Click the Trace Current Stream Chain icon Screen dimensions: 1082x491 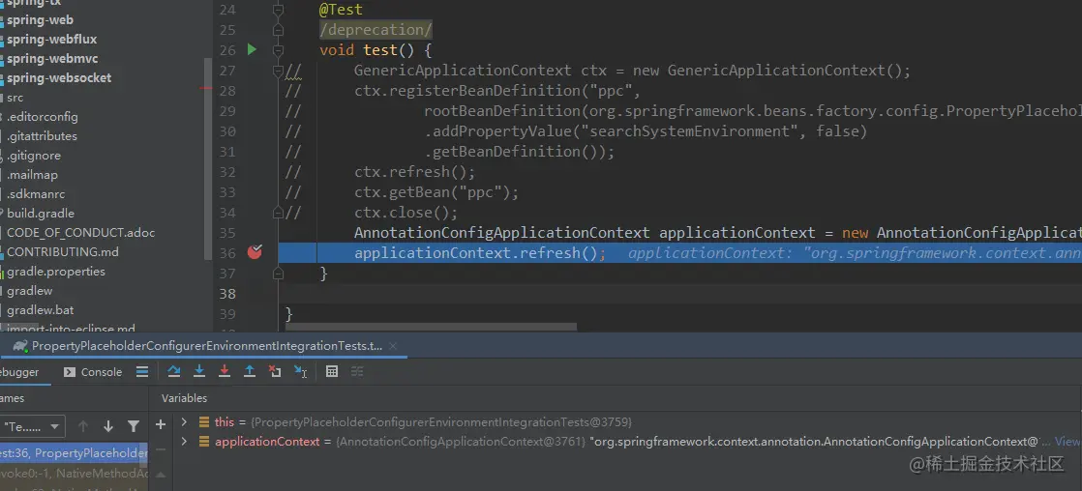357,372
